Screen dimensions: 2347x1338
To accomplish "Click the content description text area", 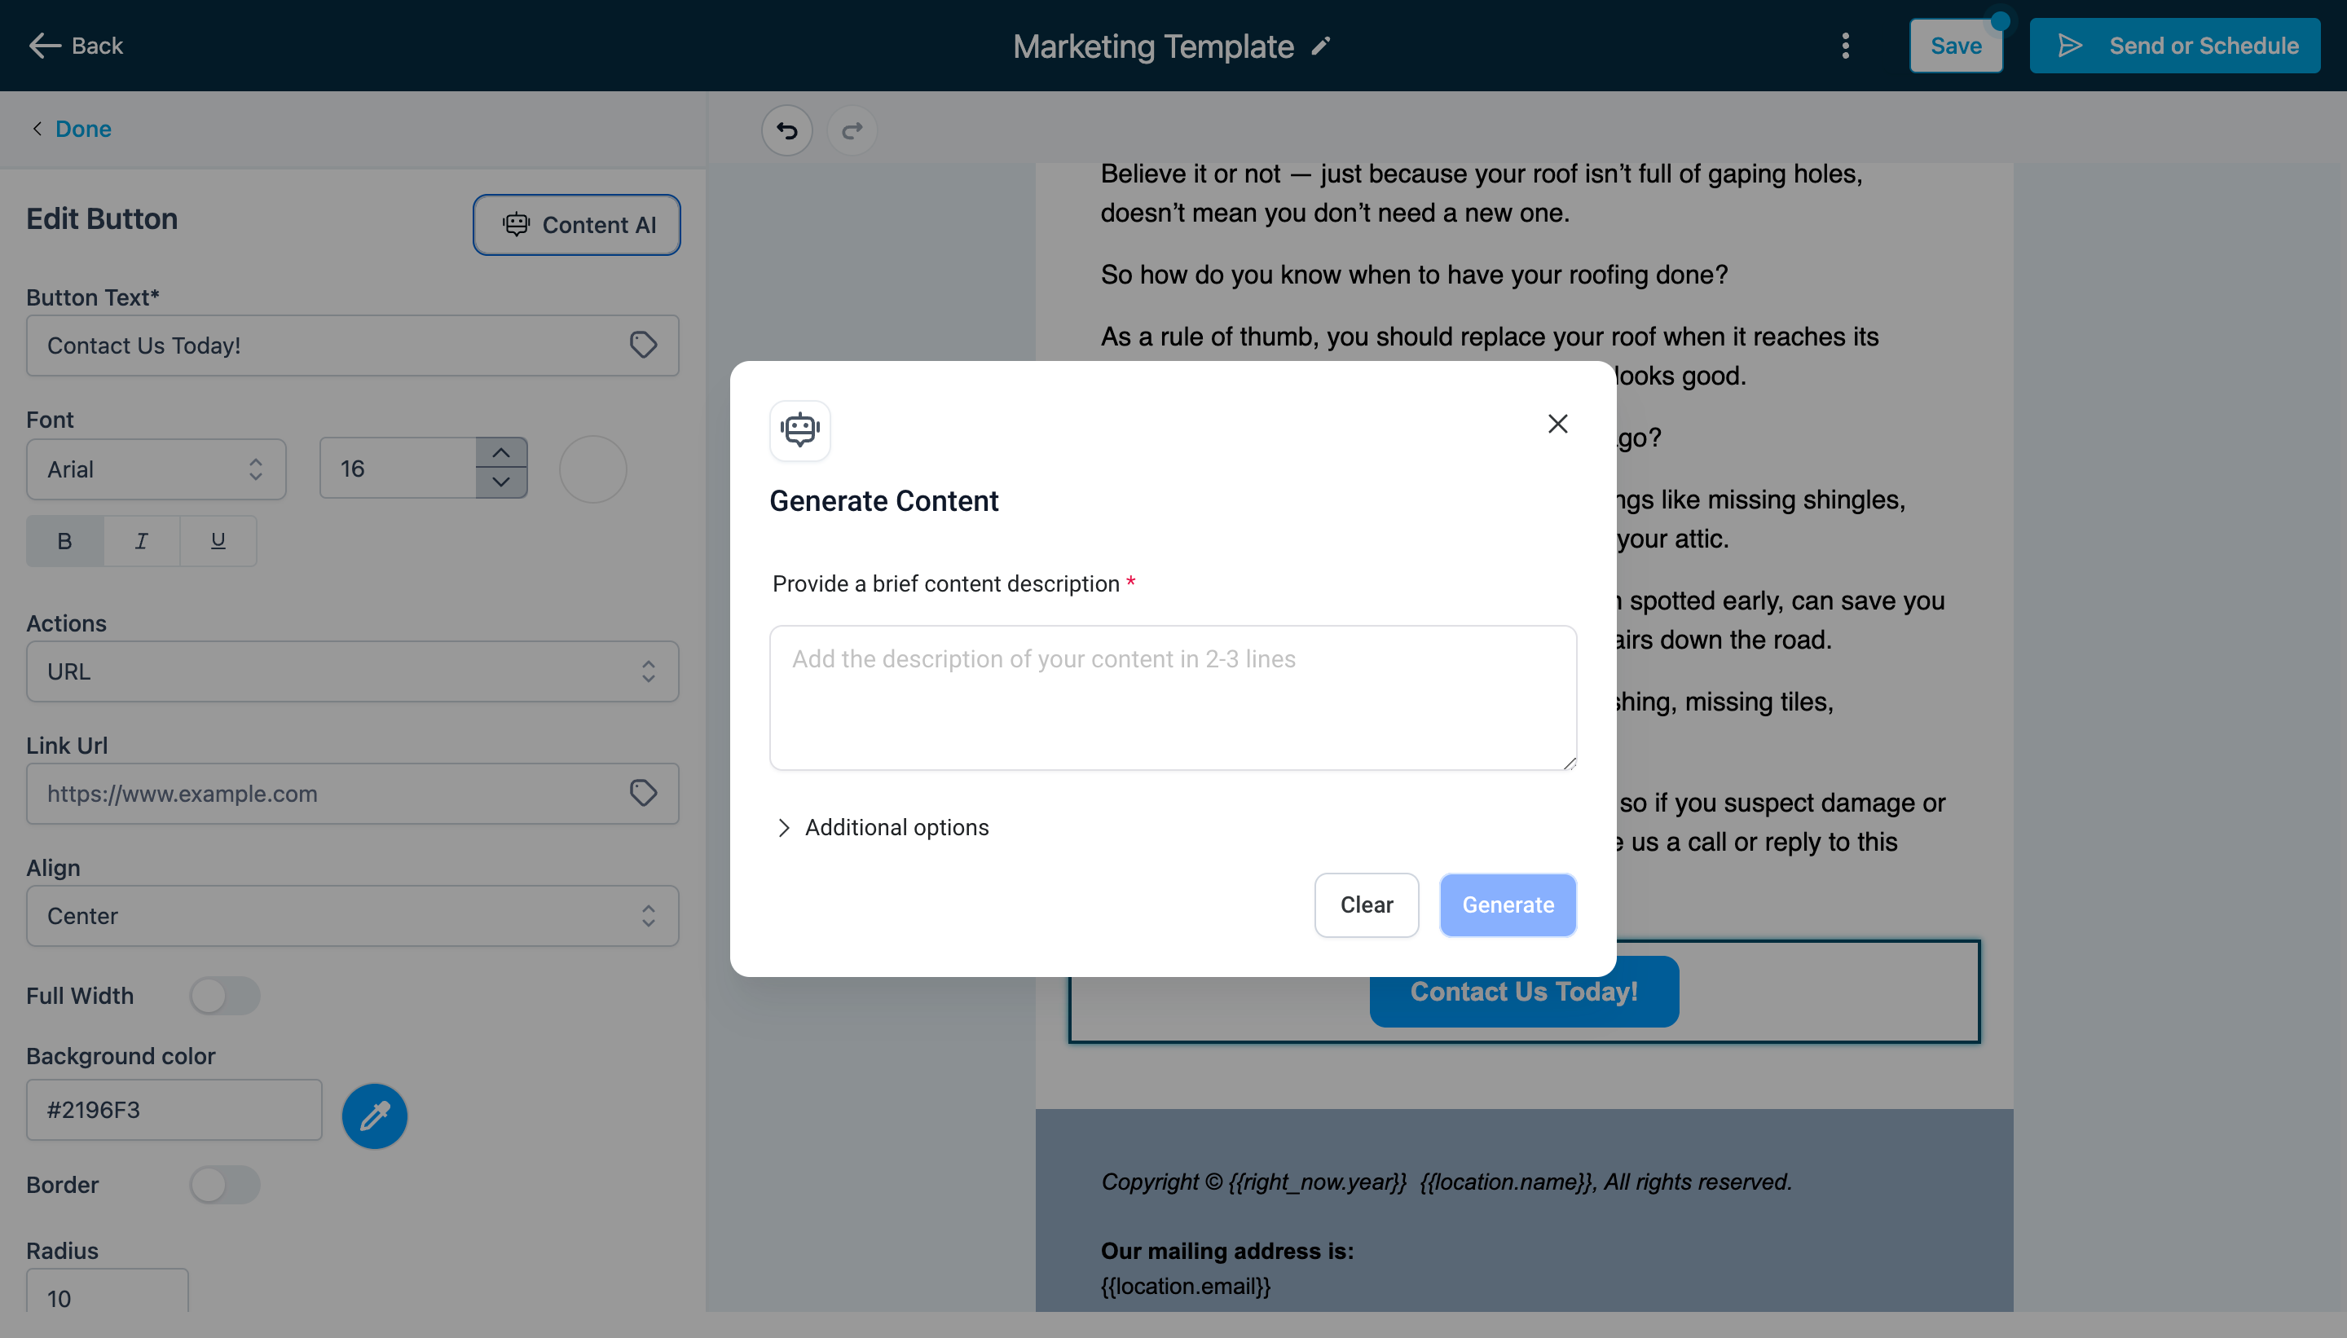I will (x=1173, y=698).
